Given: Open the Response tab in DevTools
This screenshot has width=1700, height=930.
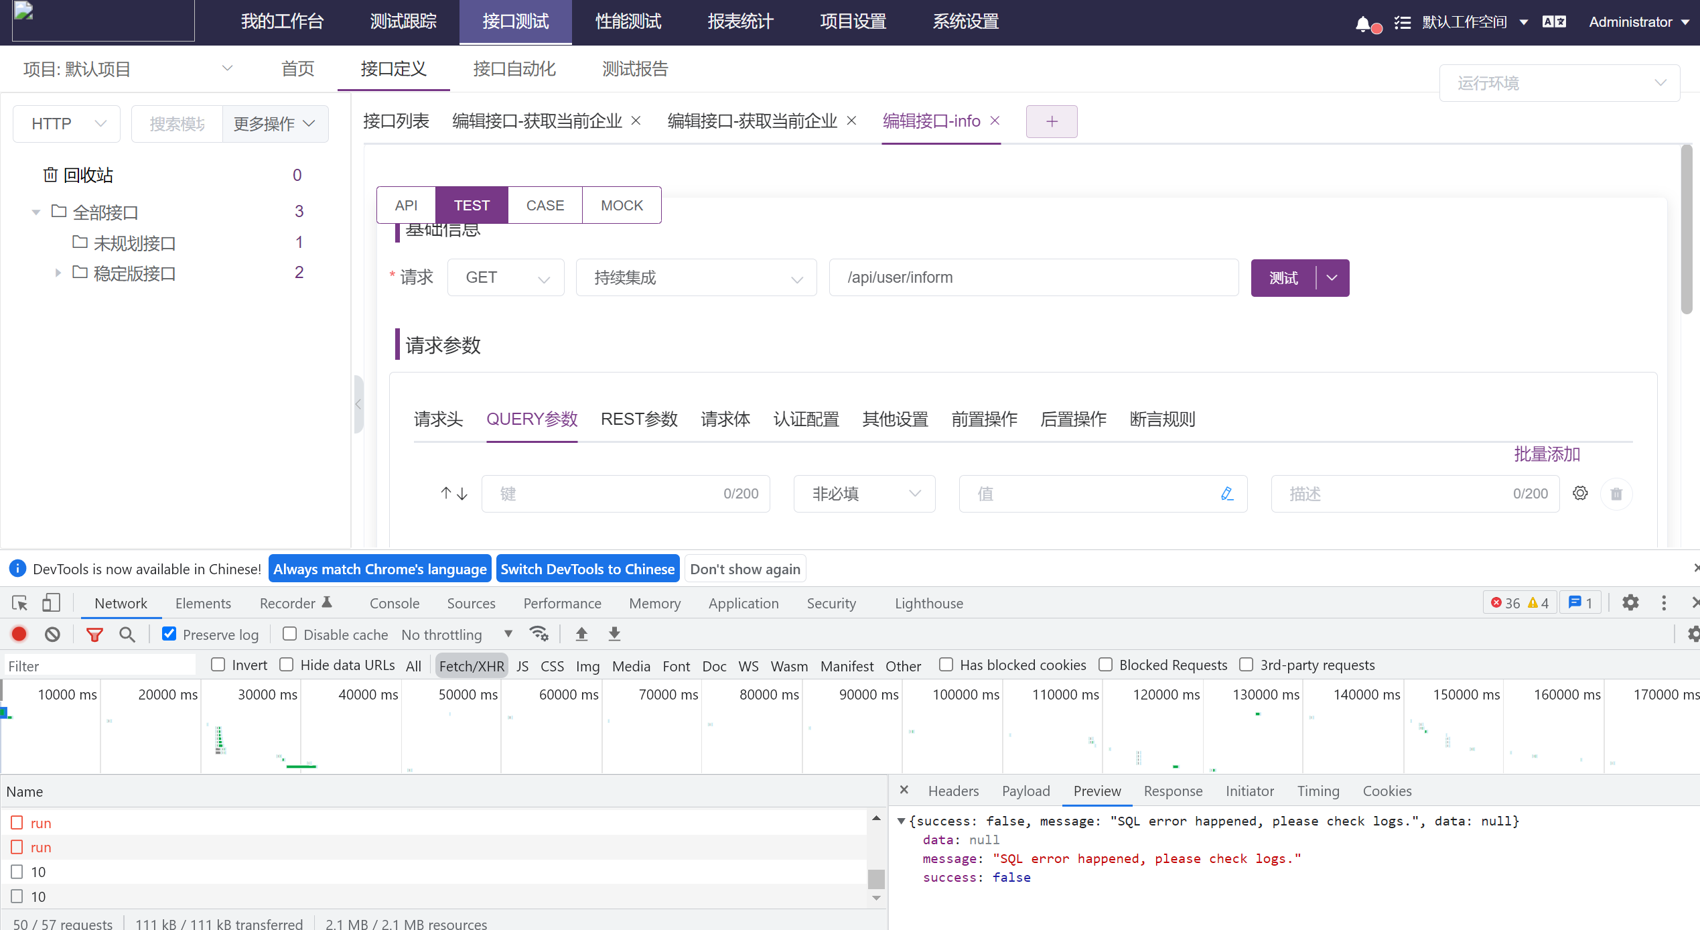Looking at the screenshot, I should pos(1173,791).
